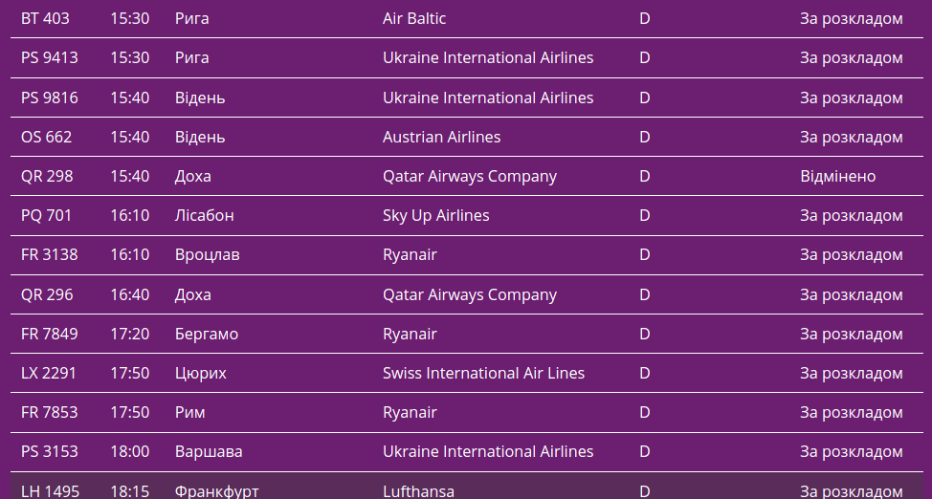The image size is (932, 499).
Task: Click the Sky Up Airlines name
Action: [x=435, y=215]
